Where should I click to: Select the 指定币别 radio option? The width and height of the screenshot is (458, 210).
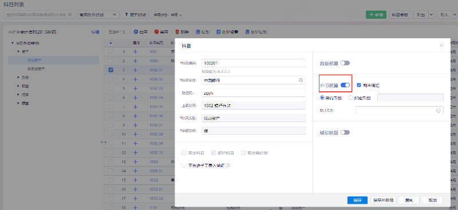(x=351, y=98)
